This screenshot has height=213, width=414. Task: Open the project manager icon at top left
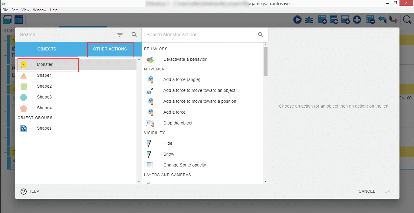point(7,20)
